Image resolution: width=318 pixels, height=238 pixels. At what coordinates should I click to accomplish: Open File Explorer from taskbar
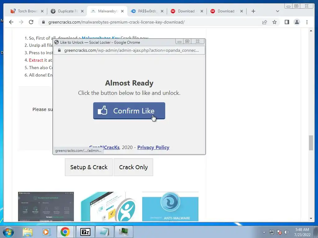pyautogui.click(x=28, y=232)
